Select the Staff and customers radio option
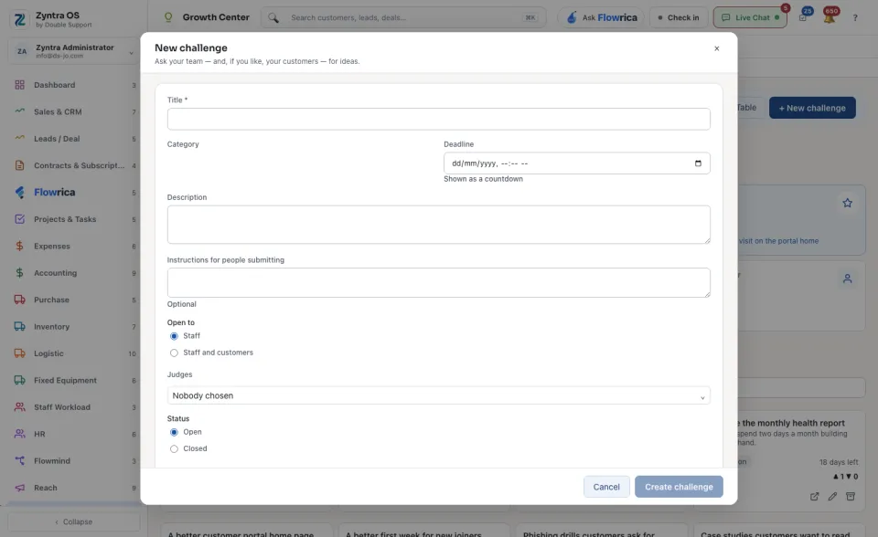The height and width of the screenshot is (537, 878). click(x=174, y=353)
